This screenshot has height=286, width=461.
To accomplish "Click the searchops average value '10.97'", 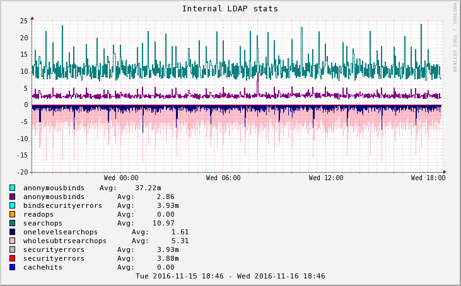I will click(163, 223).
